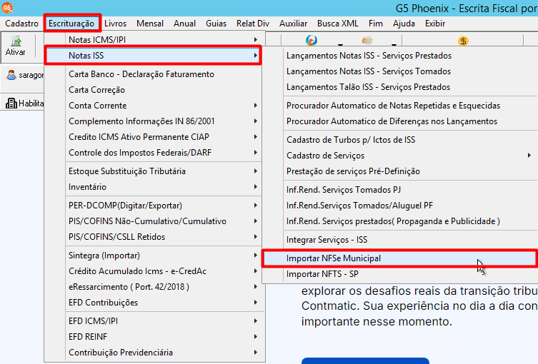Image resolution: width=538 pixels, height=364 pixels.
Task: Choose Integrar Serviços - ISS
Action: 400,240
